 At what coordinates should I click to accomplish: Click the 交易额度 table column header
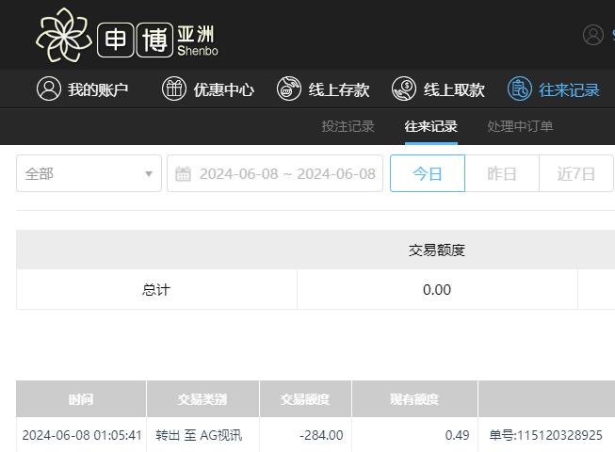(305, 399)
